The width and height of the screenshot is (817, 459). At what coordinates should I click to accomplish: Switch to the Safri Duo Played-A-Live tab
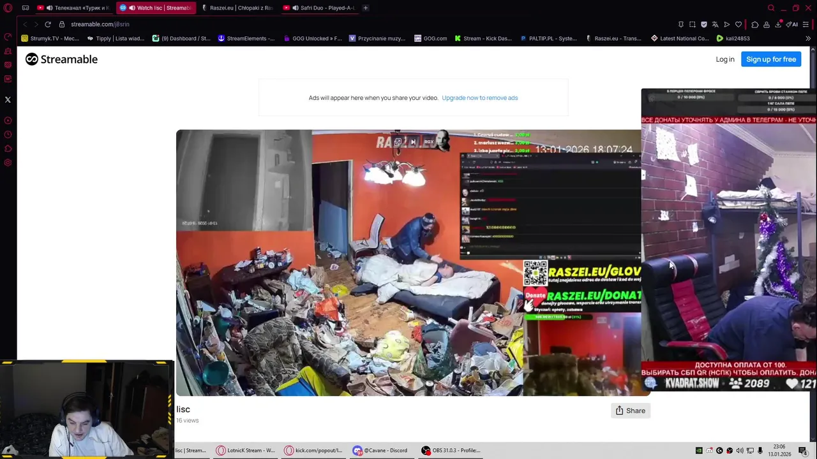pos(319,8)
